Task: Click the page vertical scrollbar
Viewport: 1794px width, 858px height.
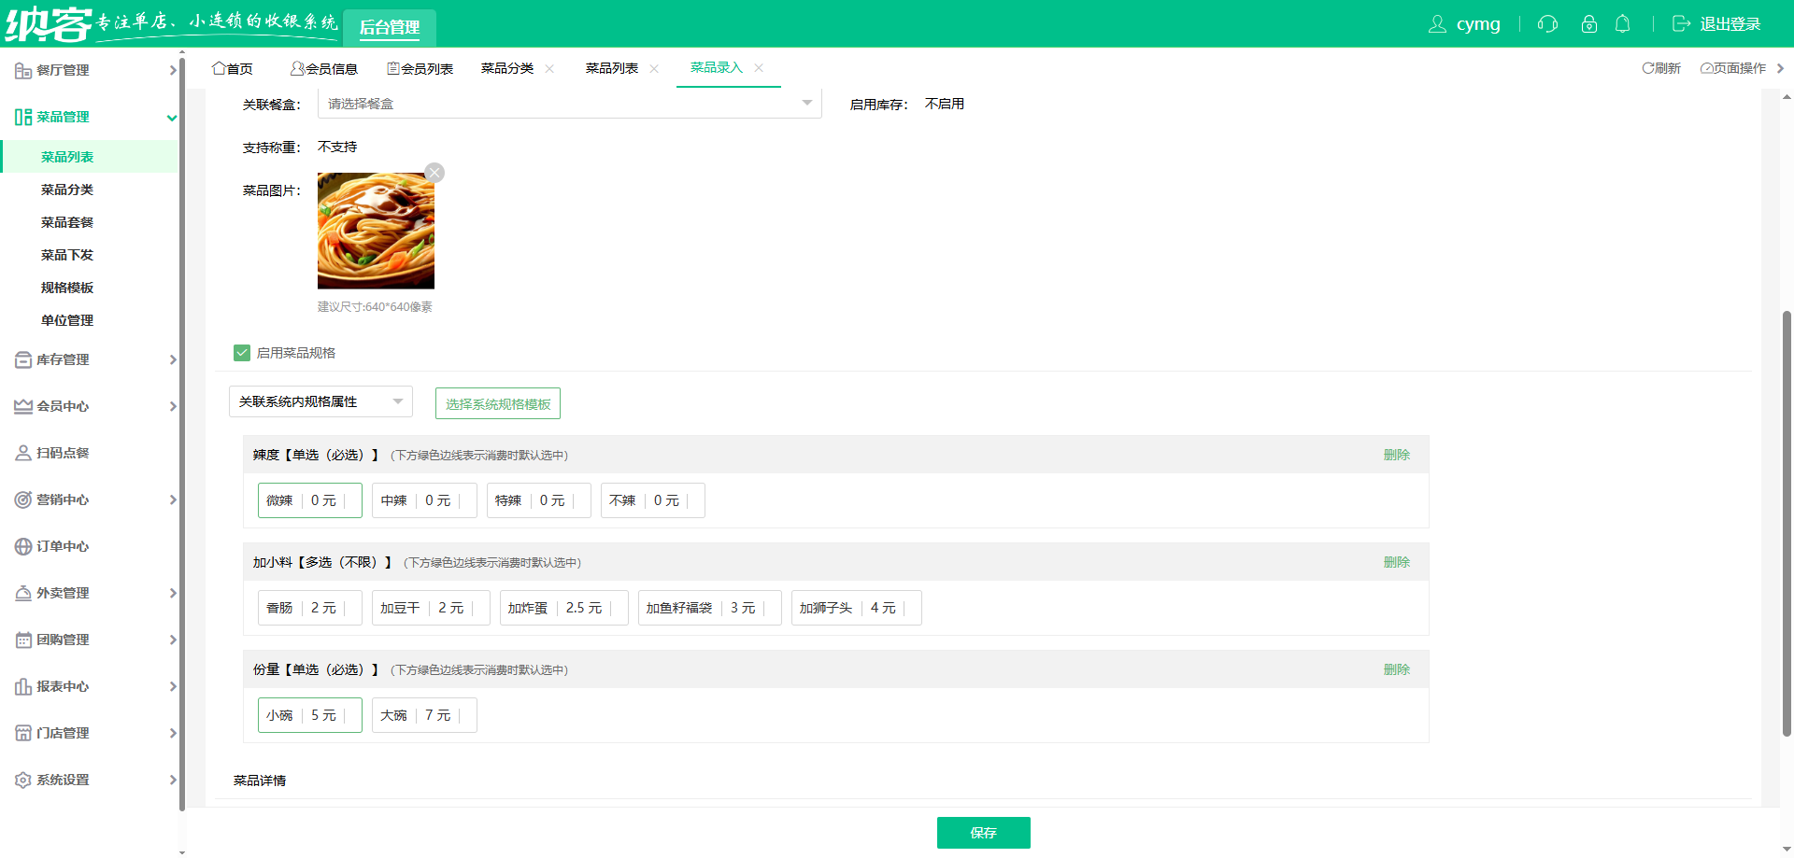Action: tap(1787, 523)
